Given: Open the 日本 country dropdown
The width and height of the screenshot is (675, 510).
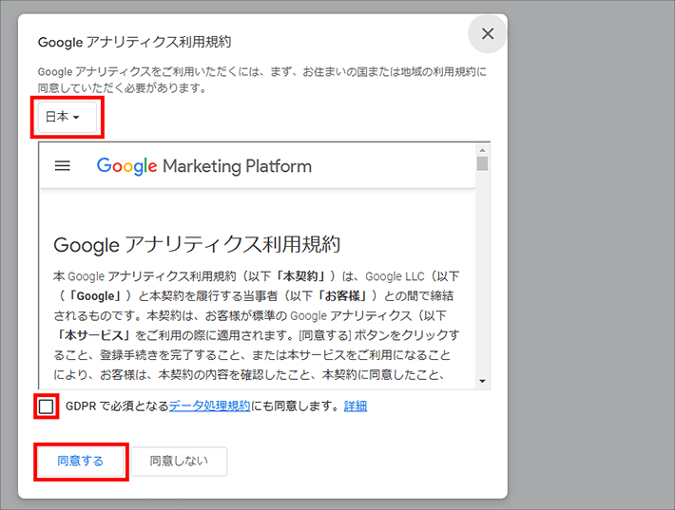Looking at the screenshot, I should (67, 117).
